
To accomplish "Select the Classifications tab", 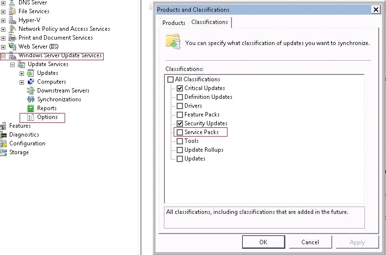I will tap(210, 22).
